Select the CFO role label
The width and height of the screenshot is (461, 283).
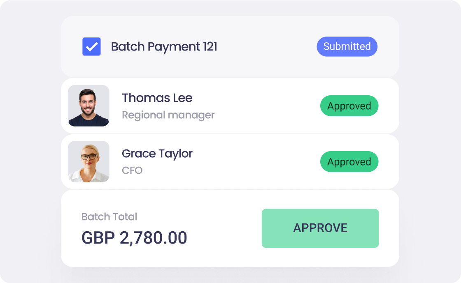[132, 170]
